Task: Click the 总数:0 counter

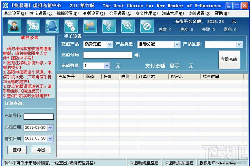Action: coord(165,30)
